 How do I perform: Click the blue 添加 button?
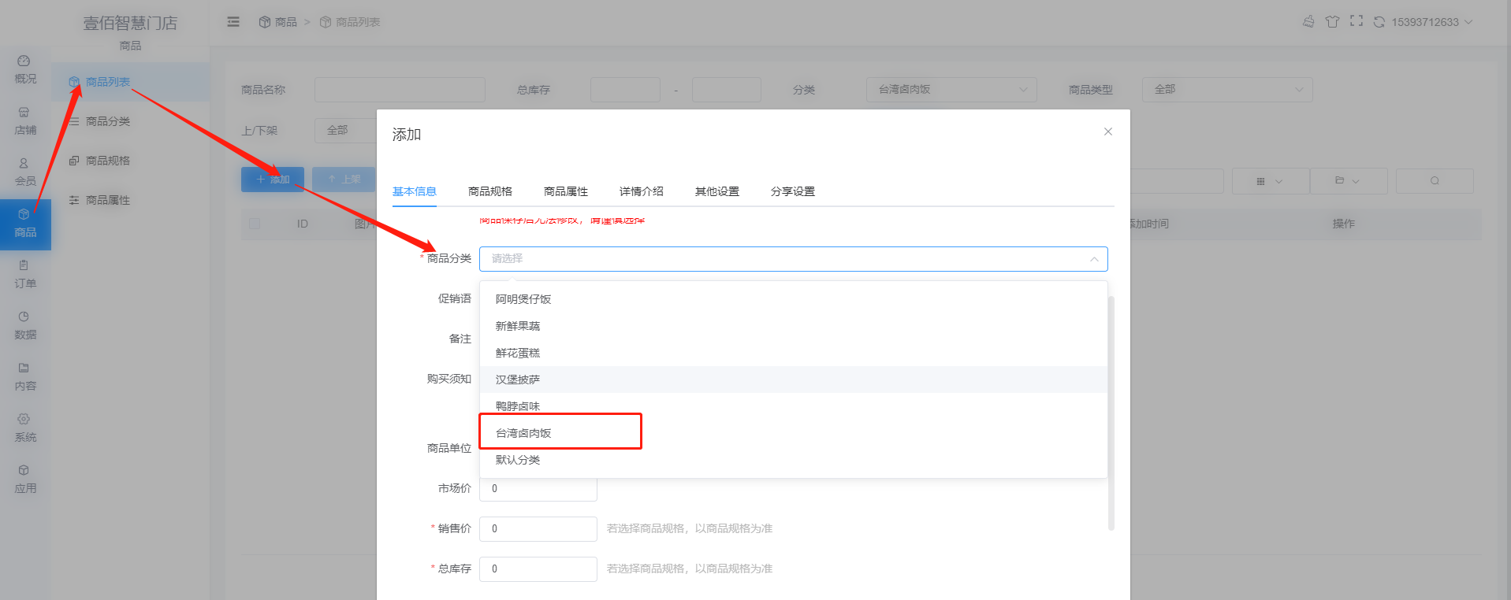tap(273, 180)
